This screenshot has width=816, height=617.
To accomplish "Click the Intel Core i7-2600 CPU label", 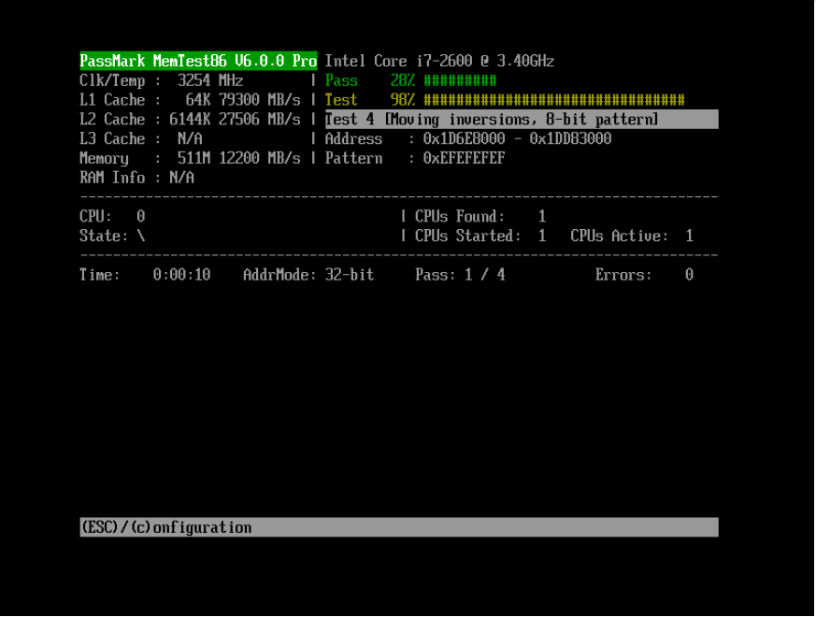I will (439, 60).
